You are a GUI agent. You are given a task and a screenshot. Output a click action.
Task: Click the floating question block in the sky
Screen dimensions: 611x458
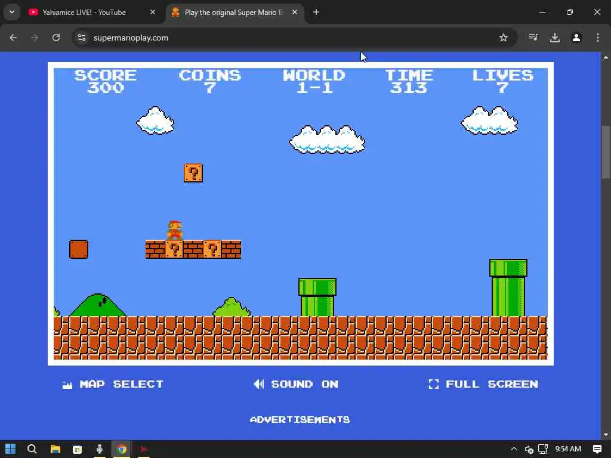193,173
